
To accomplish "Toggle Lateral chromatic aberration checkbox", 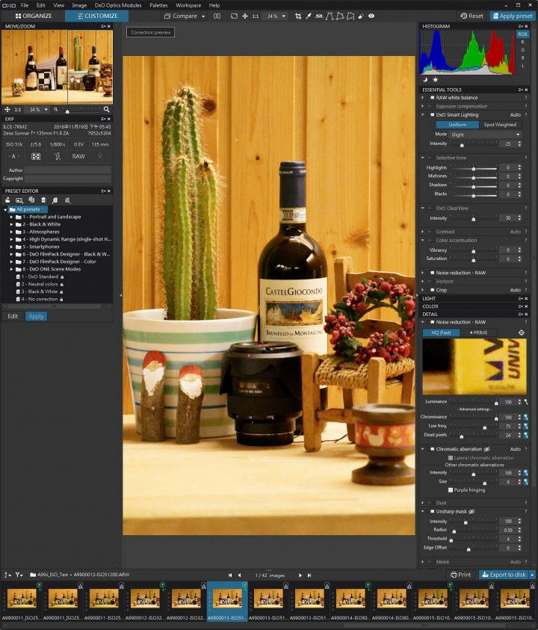I will [451, 458].
